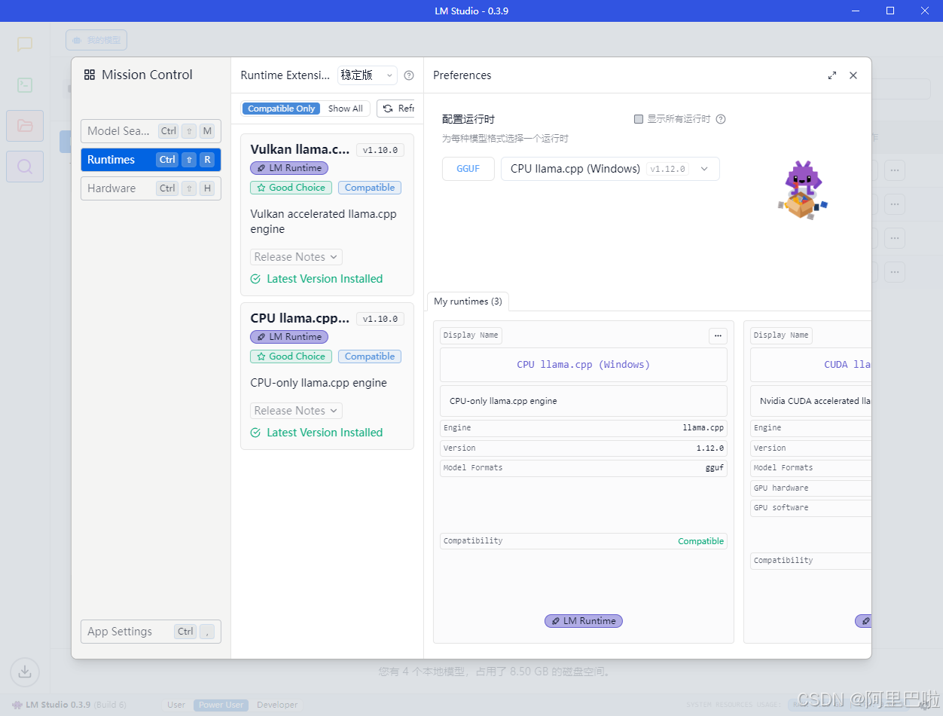The image size is (943, 716).
Task: Expand Release Notes on the CPU llama.cpp card
Action: [x=296, y=411]
